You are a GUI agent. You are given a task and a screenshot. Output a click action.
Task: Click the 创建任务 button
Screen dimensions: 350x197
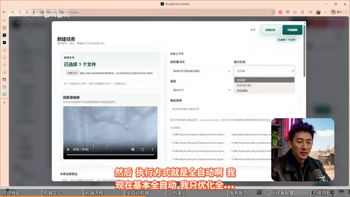coord(270,30)
